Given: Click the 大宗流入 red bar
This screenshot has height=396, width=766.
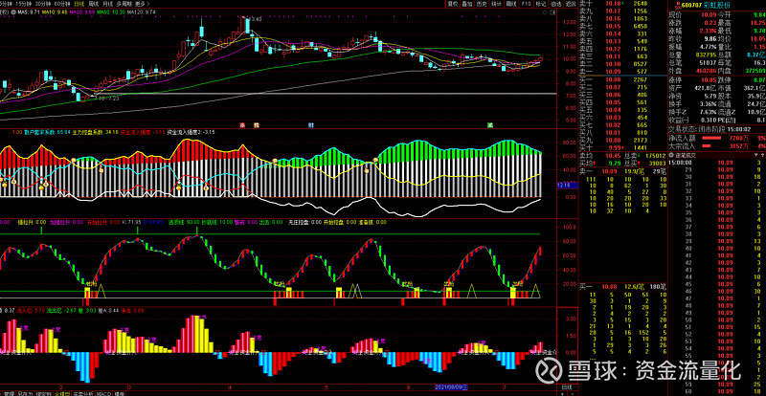Looking at the screenshot, I should click(707, 145).
